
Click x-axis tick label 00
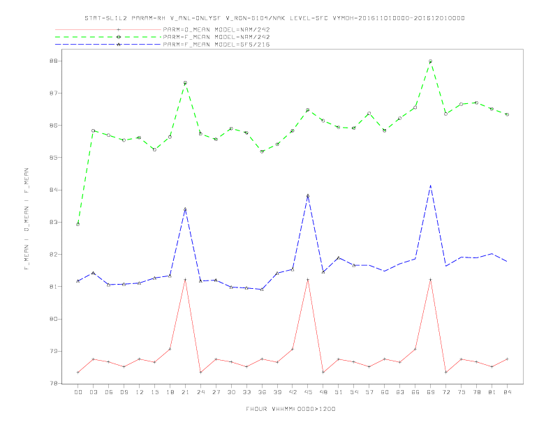click(78, 392)
